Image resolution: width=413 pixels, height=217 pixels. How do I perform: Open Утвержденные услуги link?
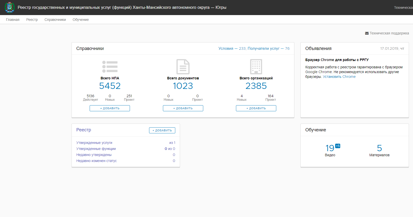[94, 143]
